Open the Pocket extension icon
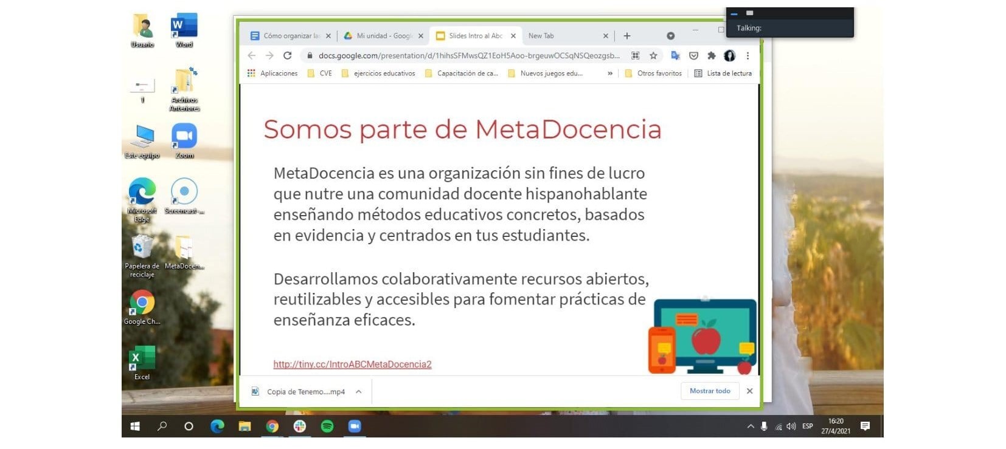This screenshot has width=1006, height=449. coord(693,55)
